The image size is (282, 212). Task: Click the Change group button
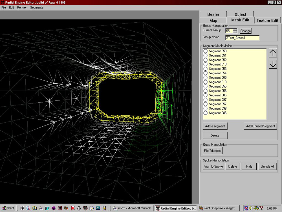[x=246, y=31]
